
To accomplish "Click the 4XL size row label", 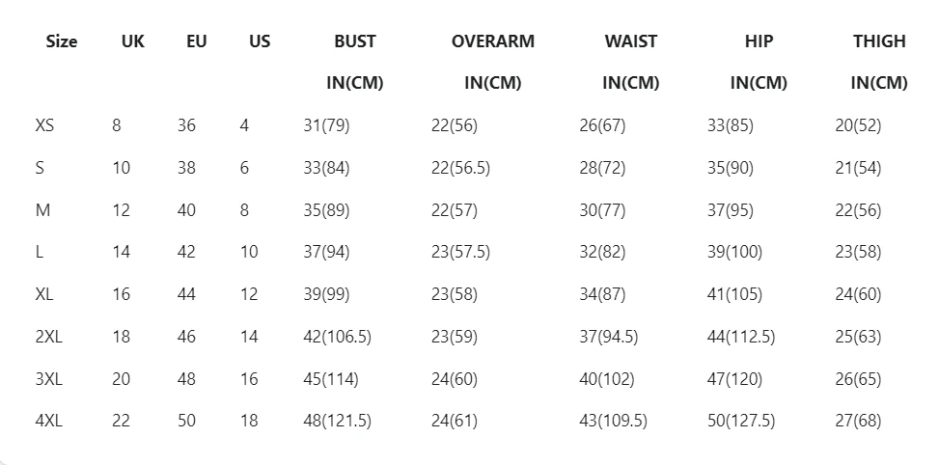I will [x=48, y=421].
